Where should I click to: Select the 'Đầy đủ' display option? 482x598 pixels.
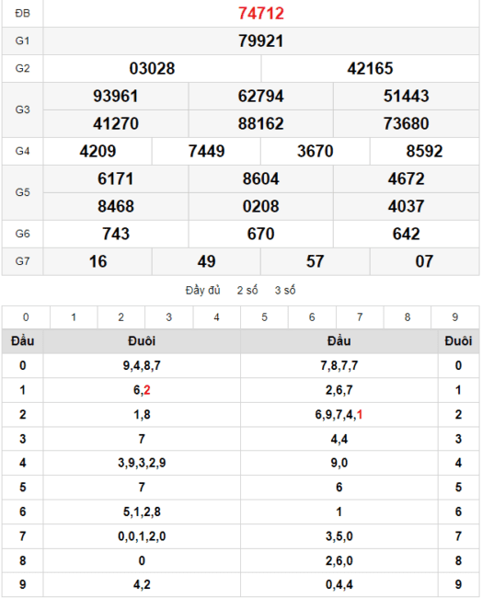tap(203, 290)
